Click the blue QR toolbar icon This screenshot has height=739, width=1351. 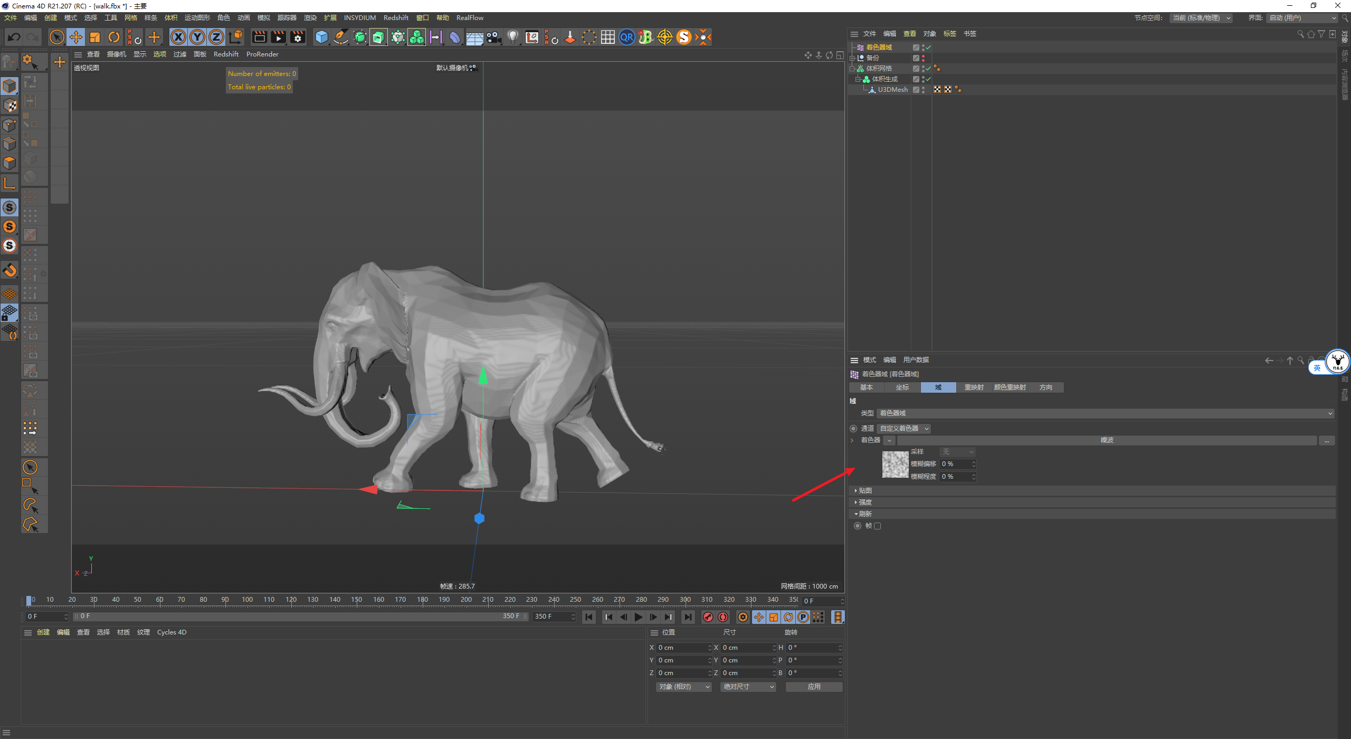point(626,37)
